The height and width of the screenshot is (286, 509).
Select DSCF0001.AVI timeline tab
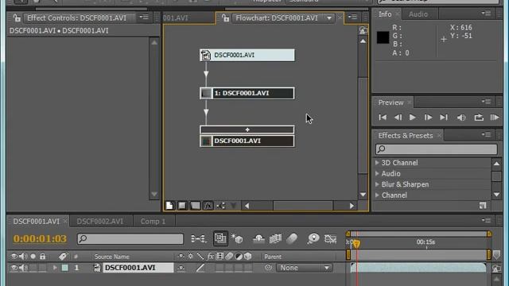tap(36, 222)
